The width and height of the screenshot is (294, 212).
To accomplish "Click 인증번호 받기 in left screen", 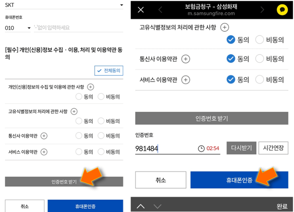I will [x=64, y=181].
